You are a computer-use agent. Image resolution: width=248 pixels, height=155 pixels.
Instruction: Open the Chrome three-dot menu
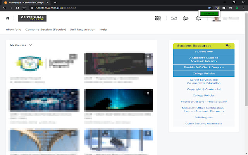(244, 8)
